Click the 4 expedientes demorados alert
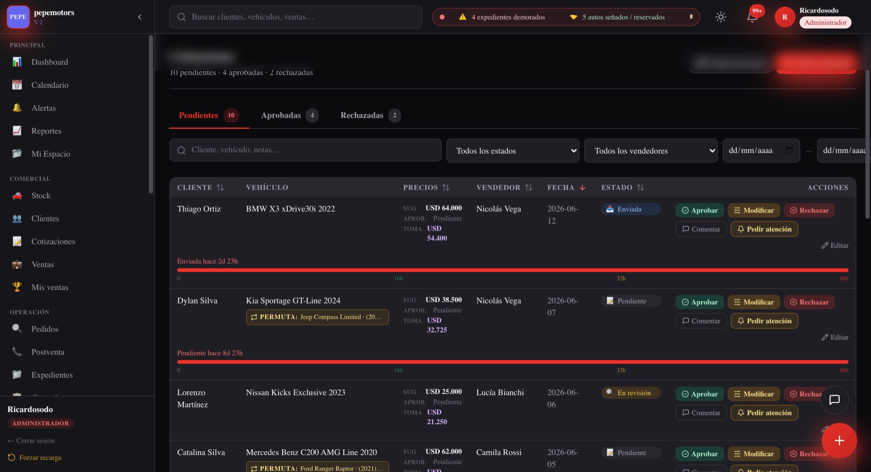The width and height of the screenshot is (871, 472). click(x=502, y=17)
